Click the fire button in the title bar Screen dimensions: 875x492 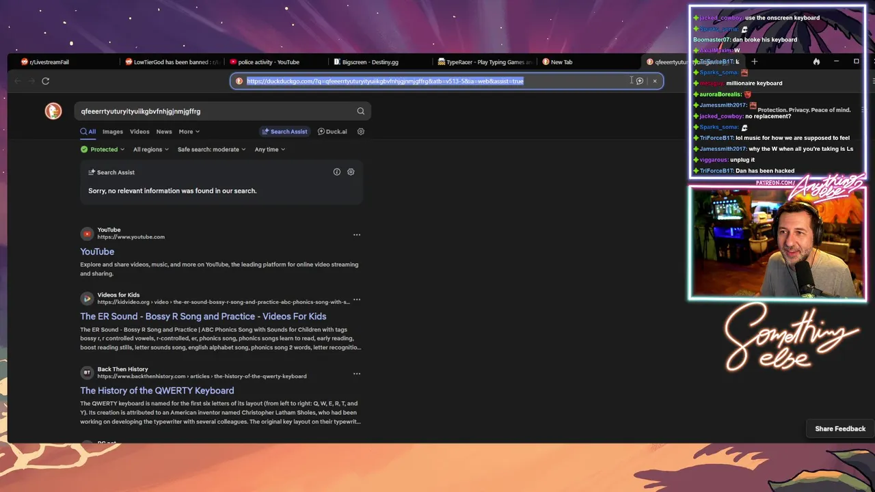pos(816,61)
